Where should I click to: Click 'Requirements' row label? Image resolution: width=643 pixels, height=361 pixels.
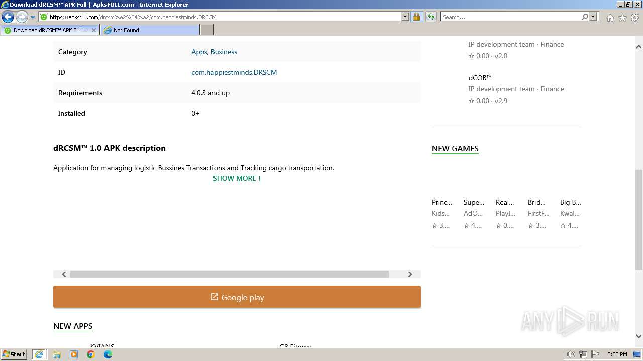coord(80,93)
